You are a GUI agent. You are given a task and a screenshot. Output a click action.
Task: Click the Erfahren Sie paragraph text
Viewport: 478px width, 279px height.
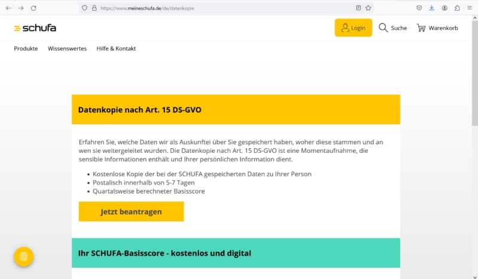[x=231, y=151]
